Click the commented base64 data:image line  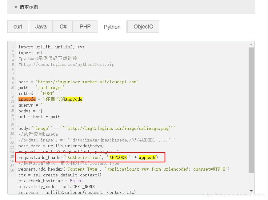tap(97, 140)
